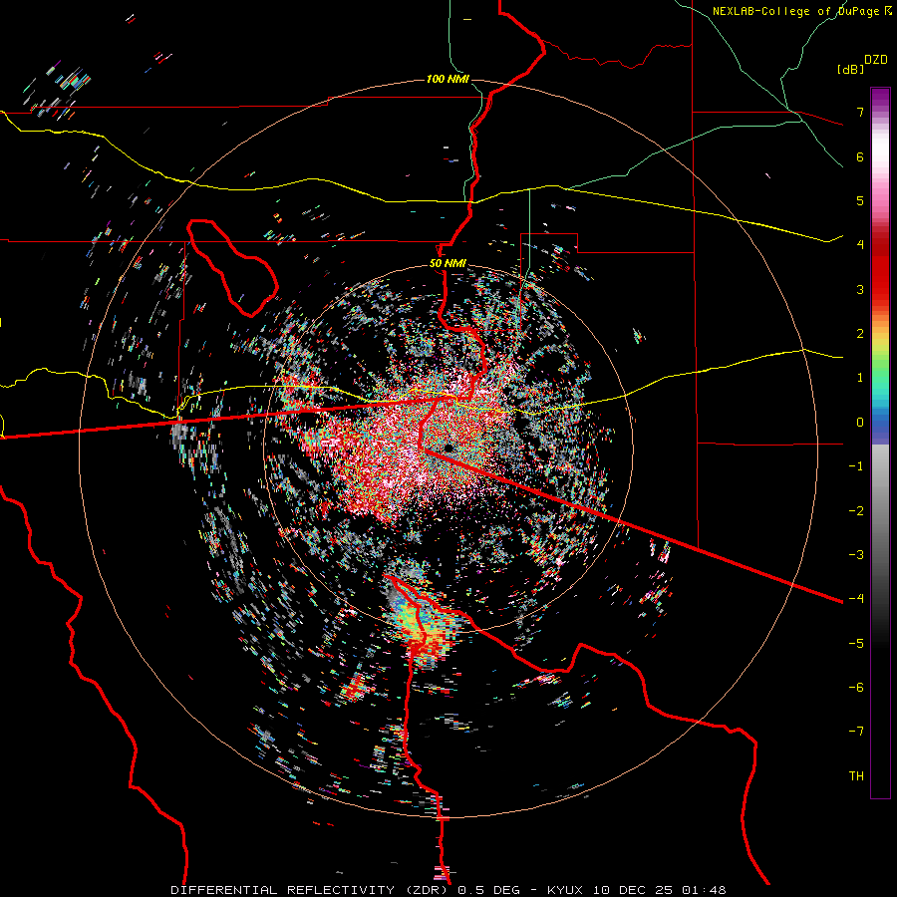
Task: Click the 0 value on color scale
Action: pyautogui.click(x=860, y=423)
